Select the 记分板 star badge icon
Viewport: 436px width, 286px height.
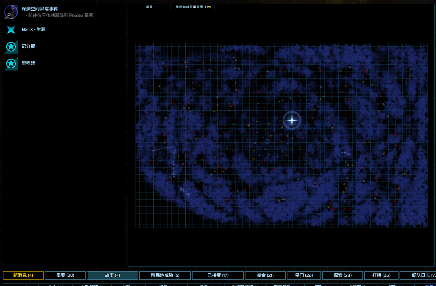[11, 47]
